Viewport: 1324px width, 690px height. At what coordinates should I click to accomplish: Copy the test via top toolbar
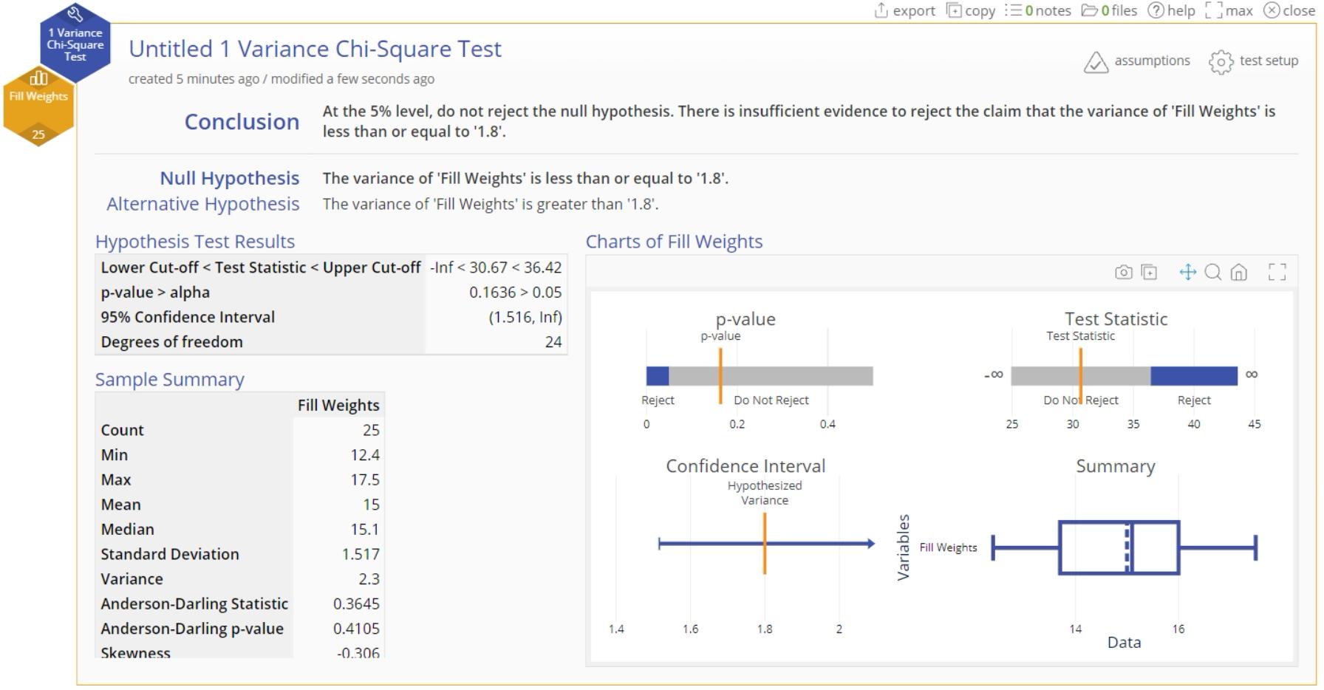971,10
